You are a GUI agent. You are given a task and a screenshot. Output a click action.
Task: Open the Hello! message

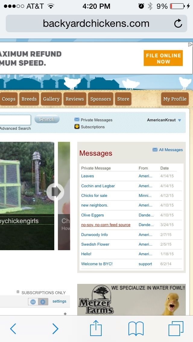pos(86,254)
